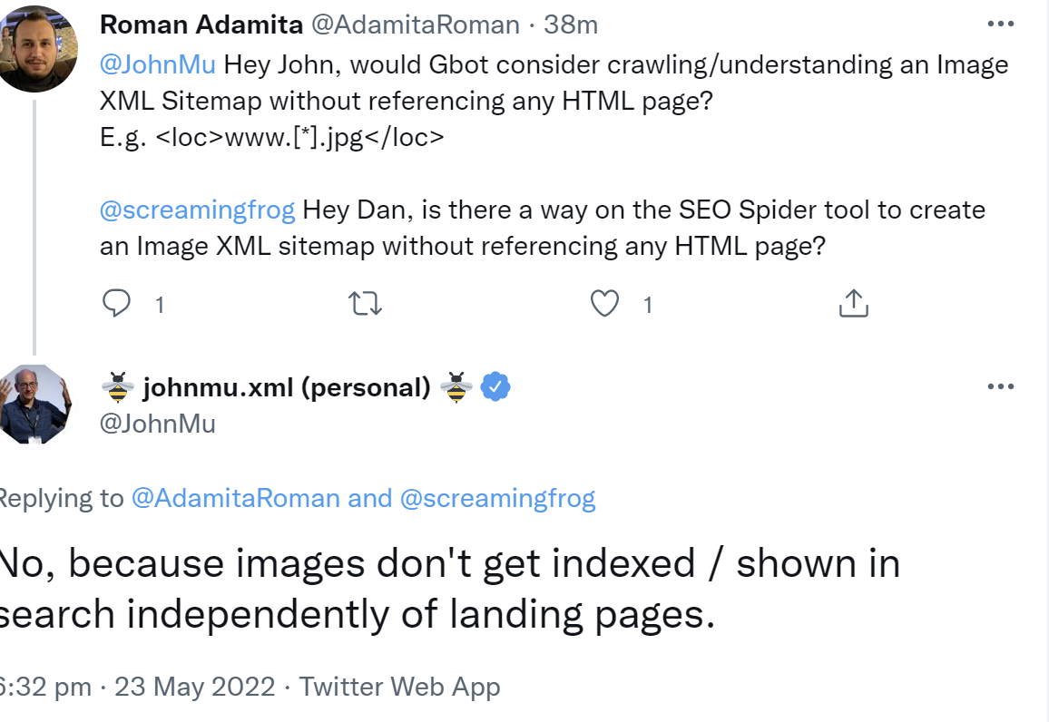Open Roman Adamita's profile name
The width and height of the screenshot is (1049, 722).
[201, 24]
